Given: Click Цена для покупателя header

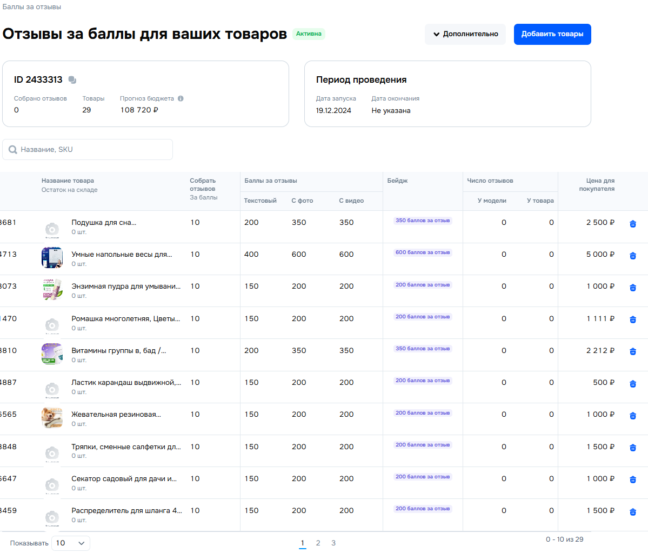Looking at the screenshot, I should point(597,185).
